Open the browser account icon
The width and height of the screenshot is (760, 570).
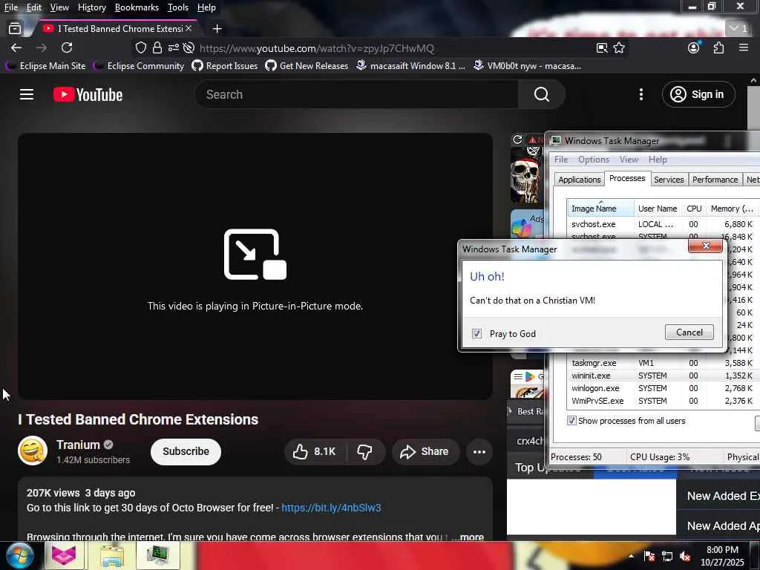pyautogui.click(x=694, y=48)
